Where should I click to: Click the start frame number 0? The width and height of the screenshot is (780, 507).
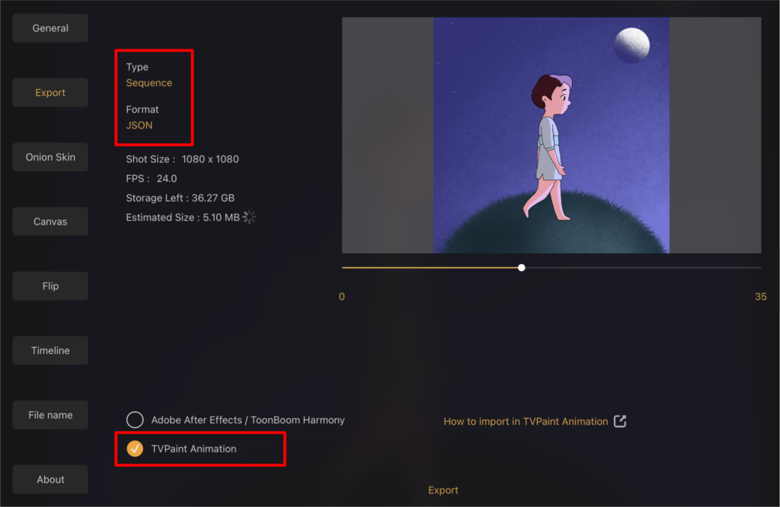click(x=342, y=297)
